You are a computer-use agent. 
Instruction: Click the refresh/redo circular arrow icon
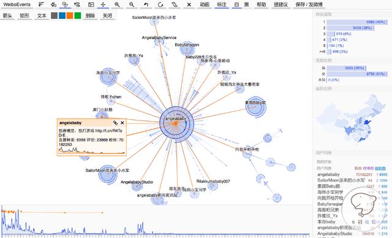160,4
